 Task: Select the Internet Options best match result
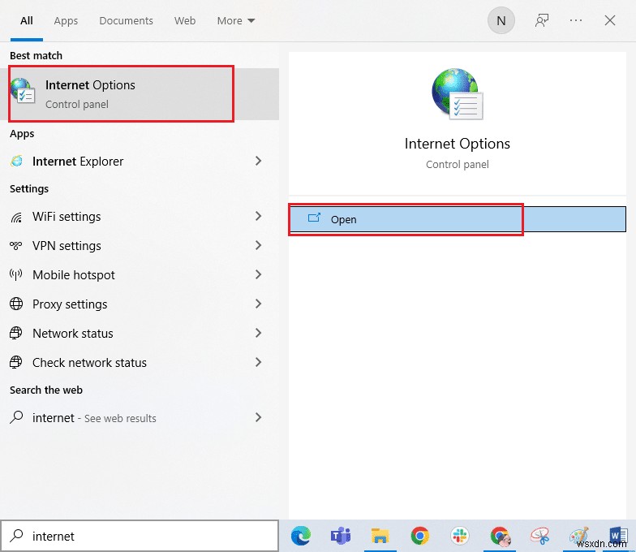coord(140,94)
